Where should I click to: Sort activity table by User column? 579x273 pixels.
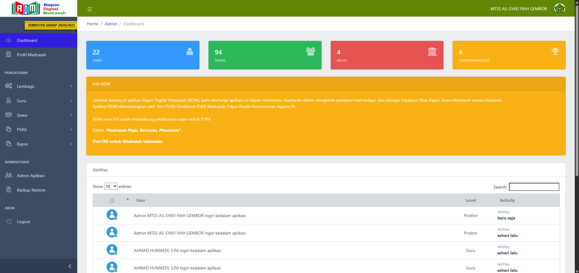point(141,200)
